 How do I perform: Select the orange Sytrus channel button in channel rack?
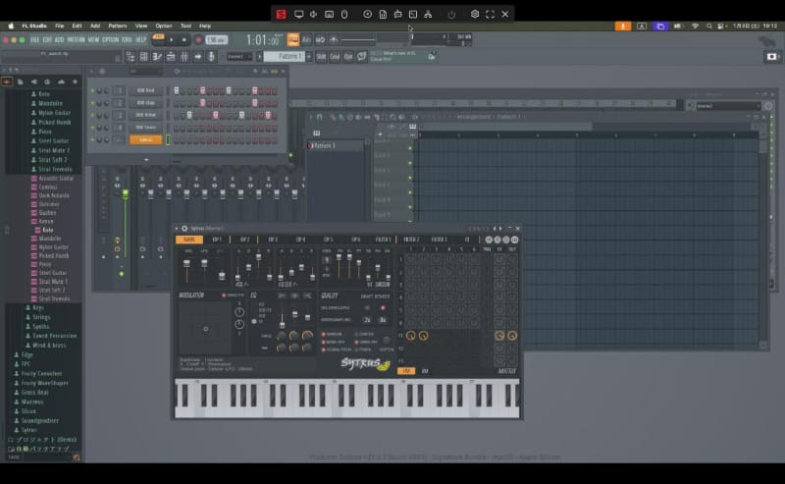pyautogui.click(x=145, y=140)
